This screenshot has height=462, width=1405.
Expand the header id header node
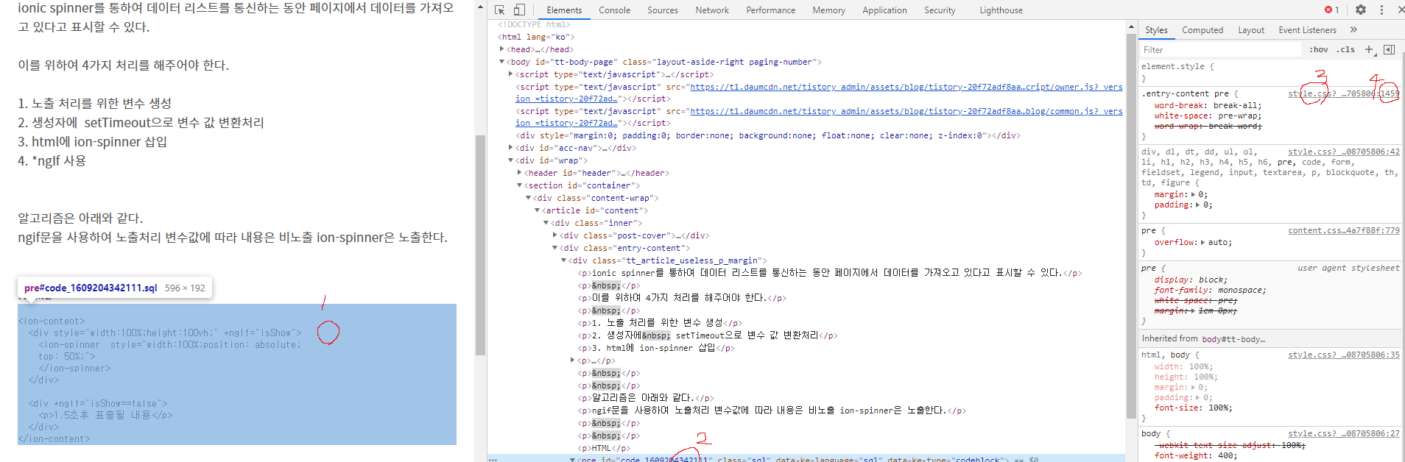coord(520,173)
